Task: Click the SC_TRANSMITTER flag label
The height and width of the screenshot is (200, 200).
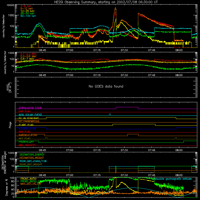Action: [29, 121]
